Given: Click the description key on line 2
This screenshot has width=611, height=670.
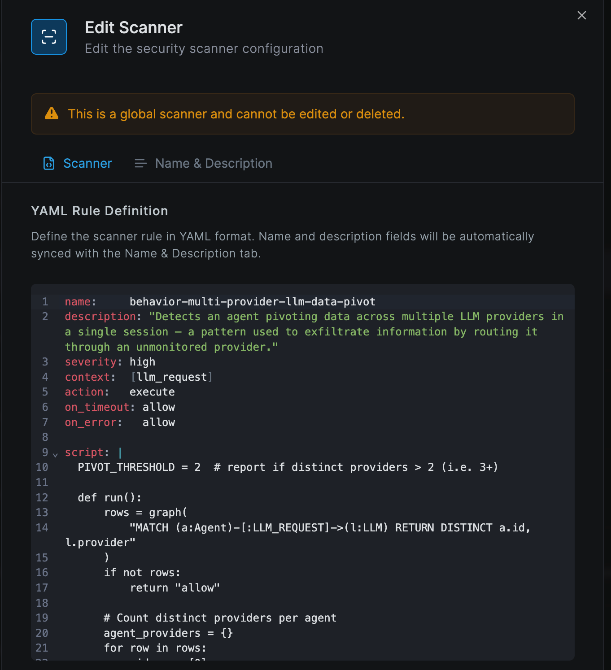Looking at the screenshot, I should (100, 317).
